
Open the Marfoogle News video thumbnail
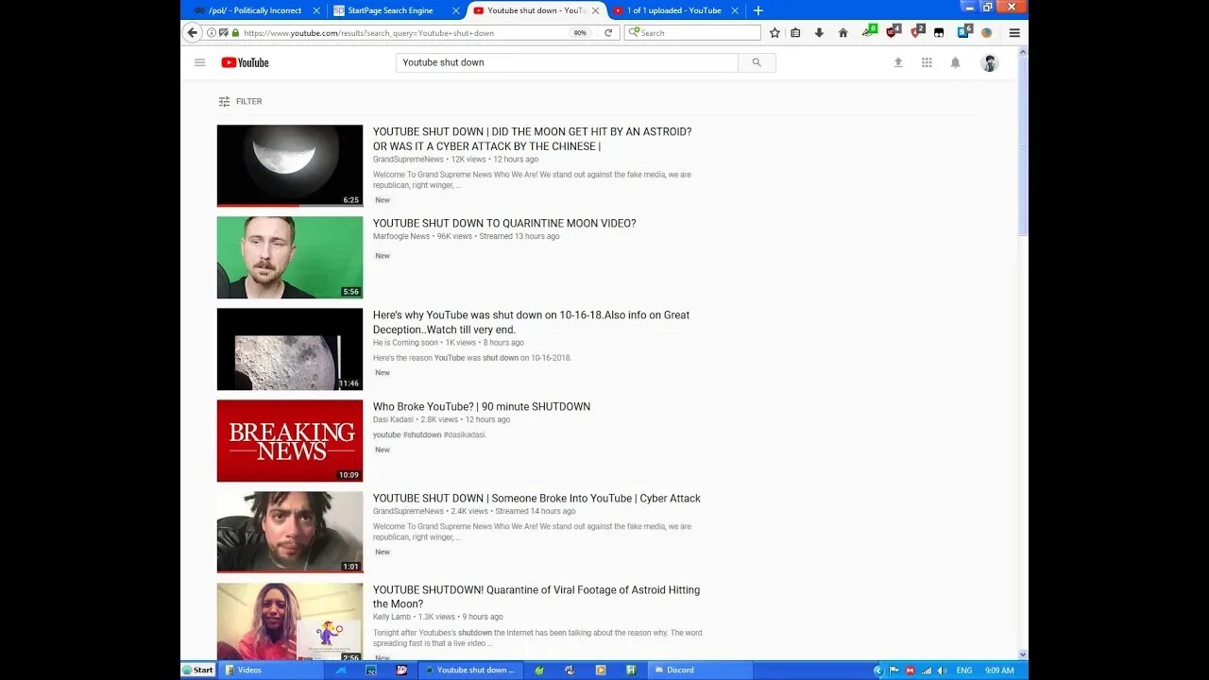point(290,257)
